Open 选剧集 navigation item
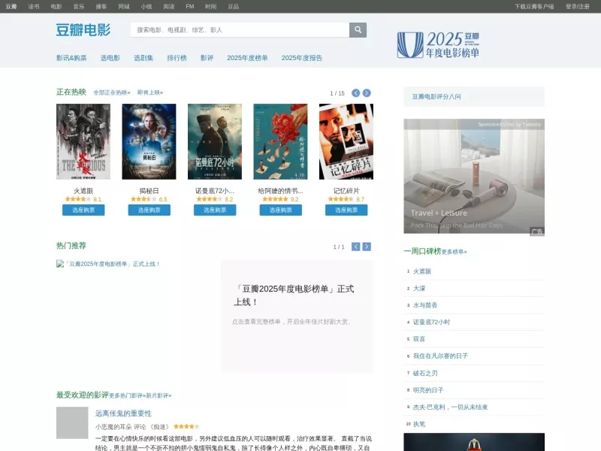This screenshot has width=601, height=451. (x=143, y=58)
